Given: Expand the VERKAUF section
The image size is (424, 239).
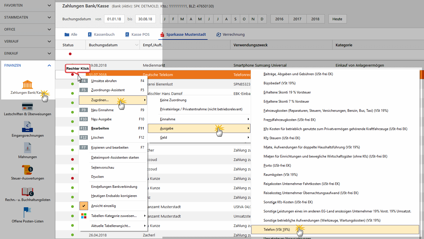Looking at the screenshot, I should pos(49,41).
